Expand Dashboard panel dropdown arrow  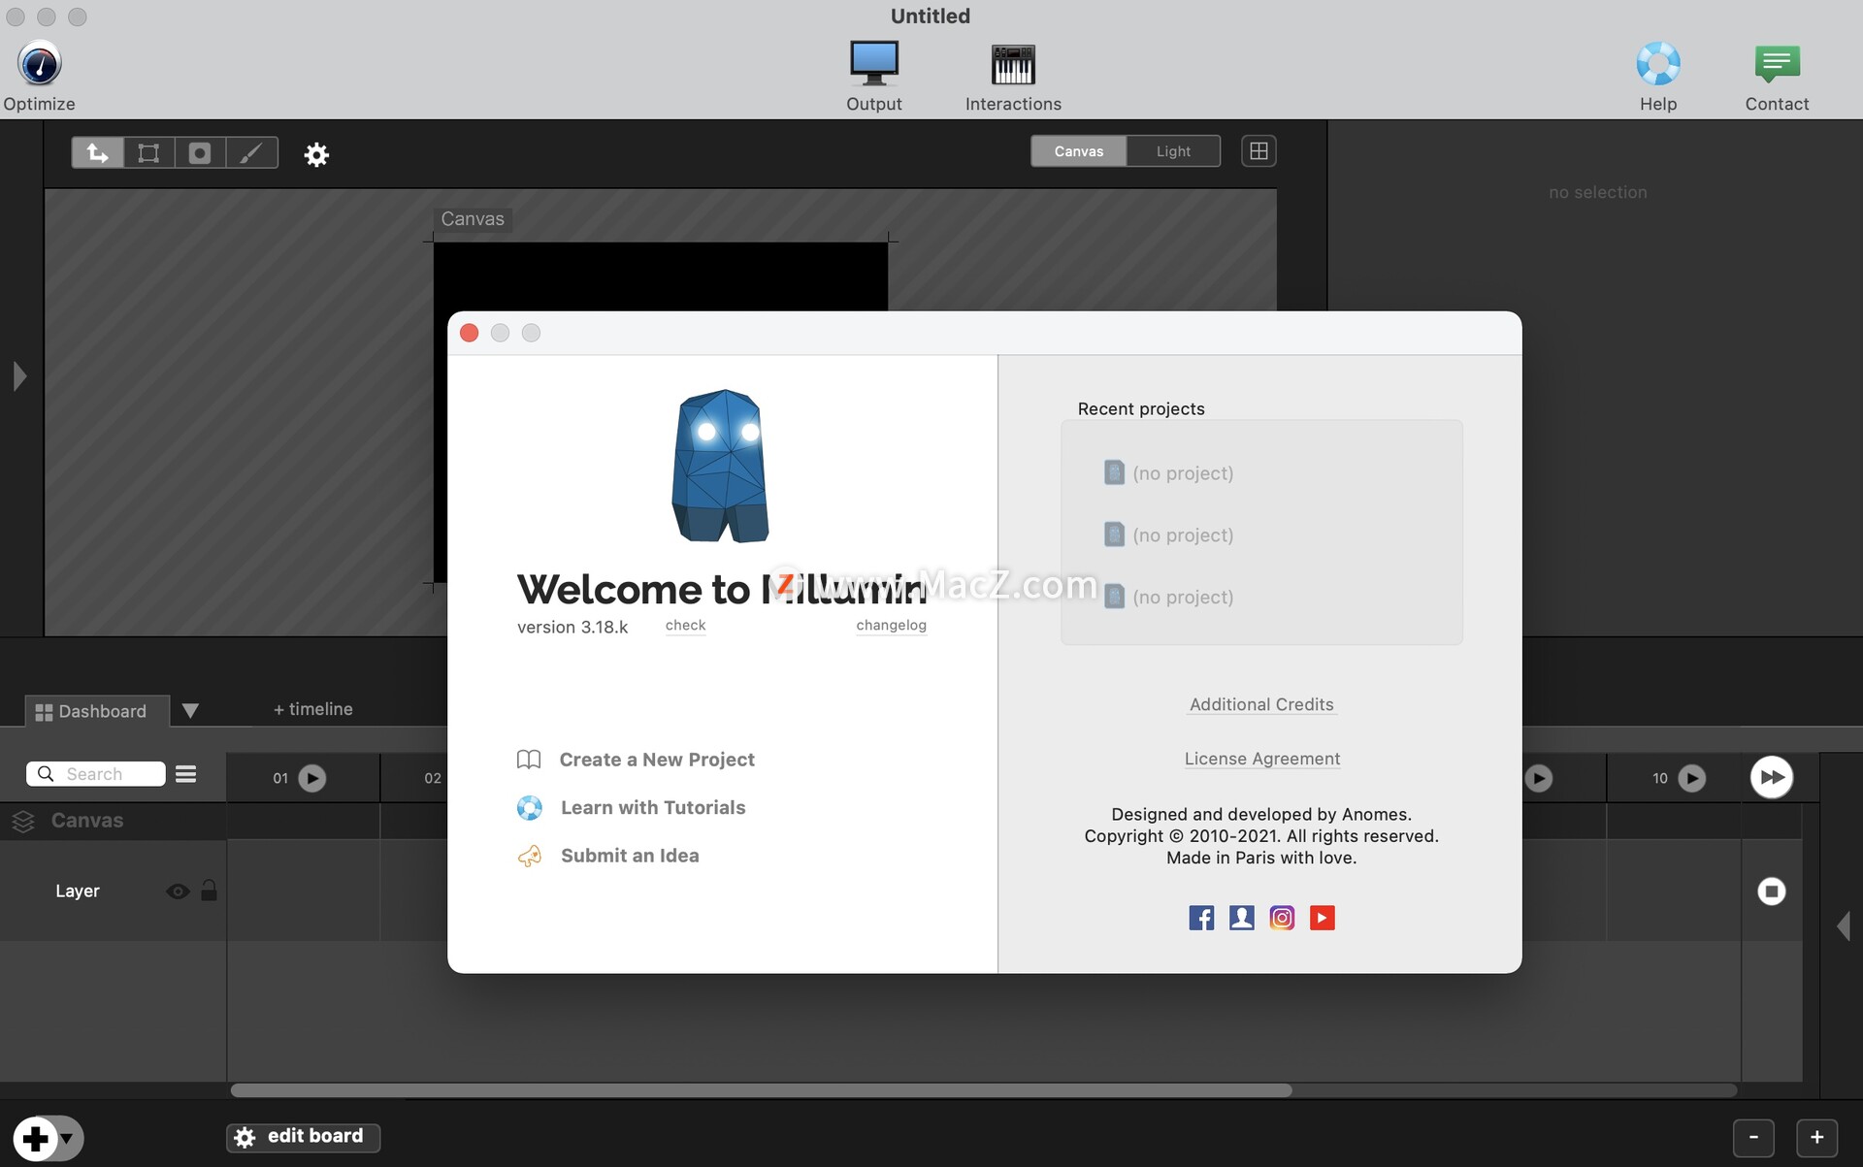pyautogui.click(x=188, y=708)
